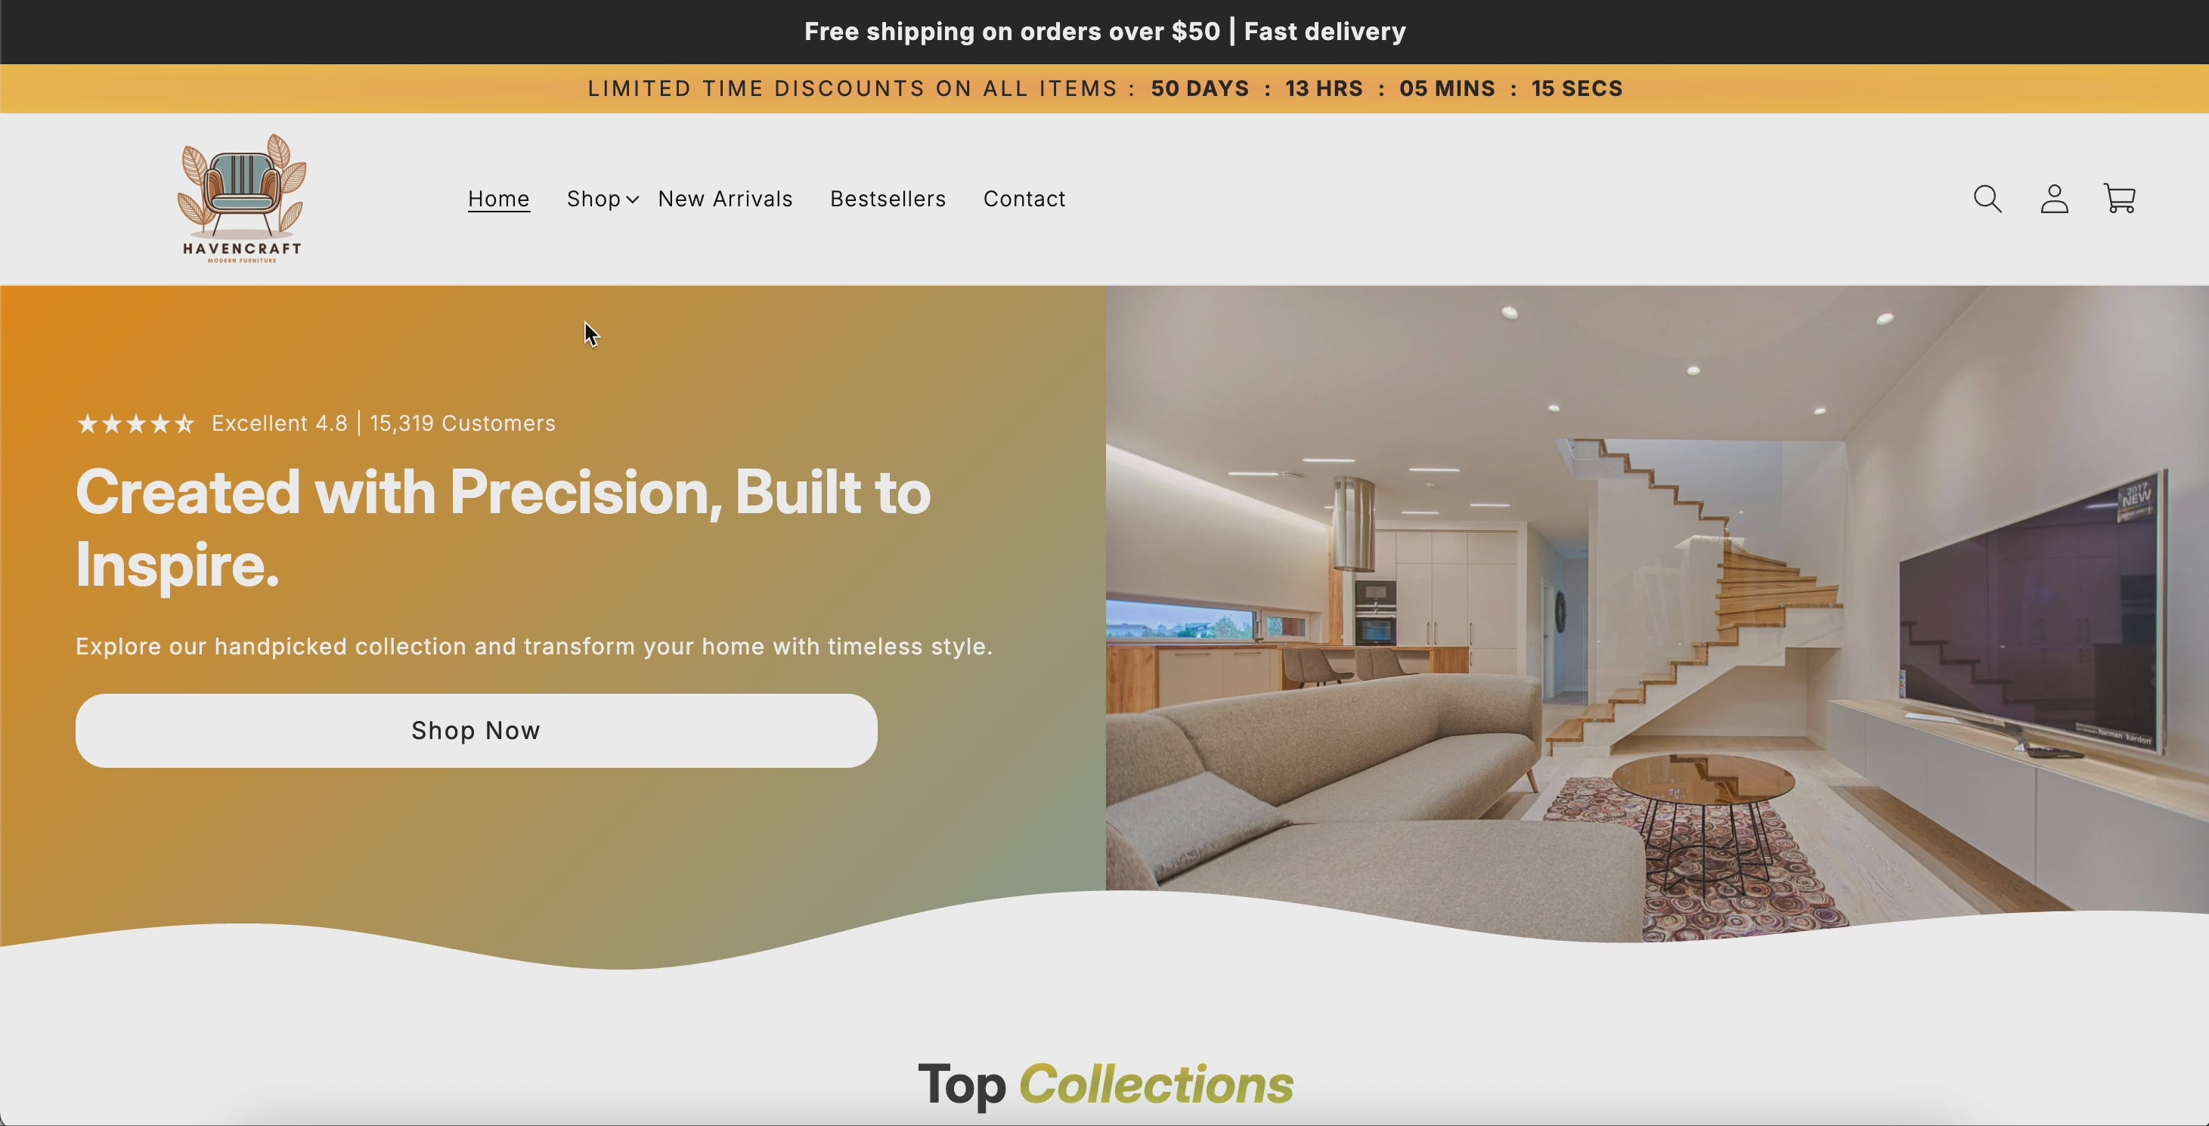Viewport: 2209px width, 1126px height.
Task: Open the New Arrivals page
Action: [x=726, y=199]
